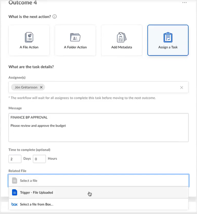This screenshot has width=197, height=214.
Task: Choose the A Folder Action card
Action: (x=75, y=40)
